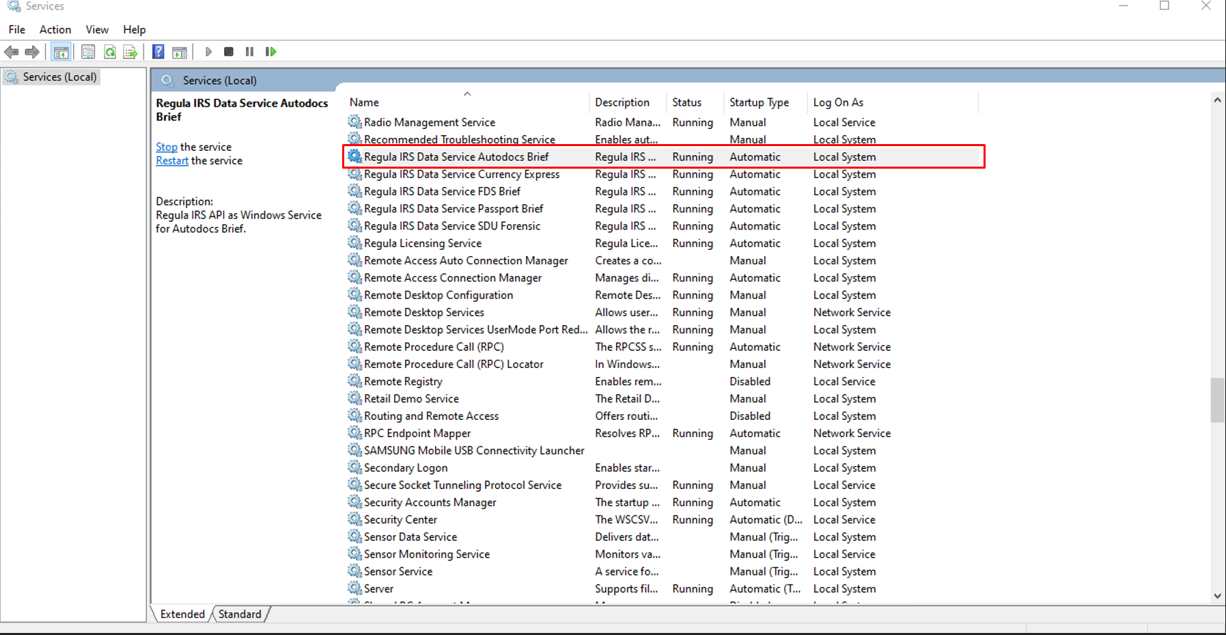The height and width of the screenshot is (635, 1226).
Task: Switch to the Standard tab
Action: 240,614
